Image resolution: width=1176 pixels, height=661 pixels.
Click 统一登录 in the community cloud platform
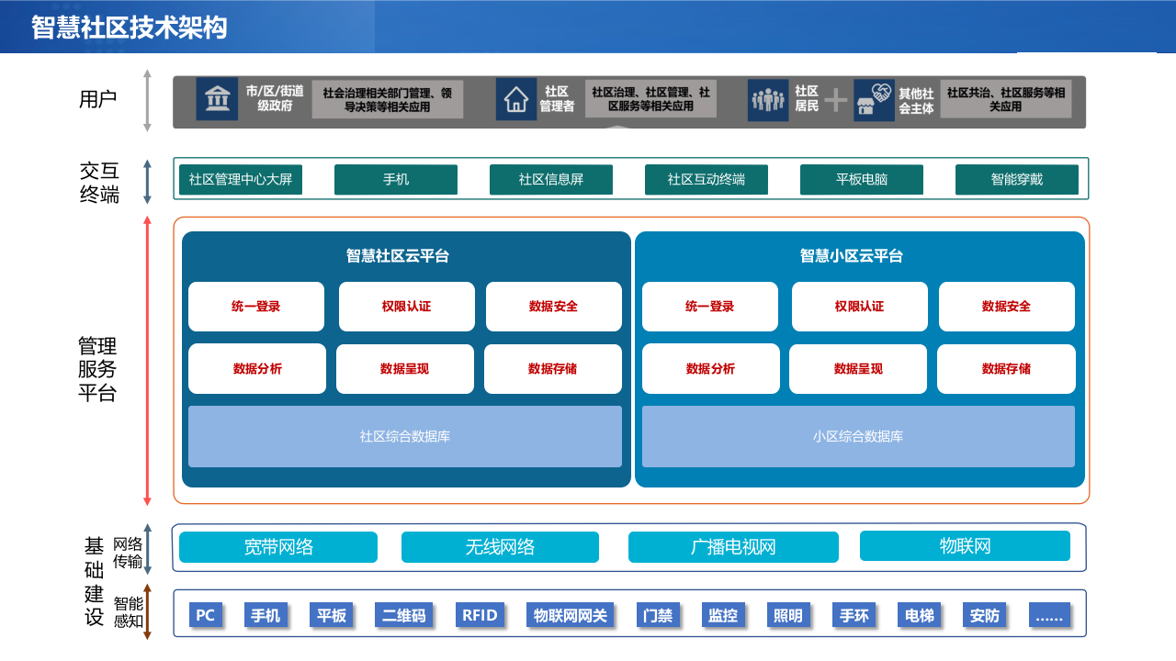click(x=256, y=306)
